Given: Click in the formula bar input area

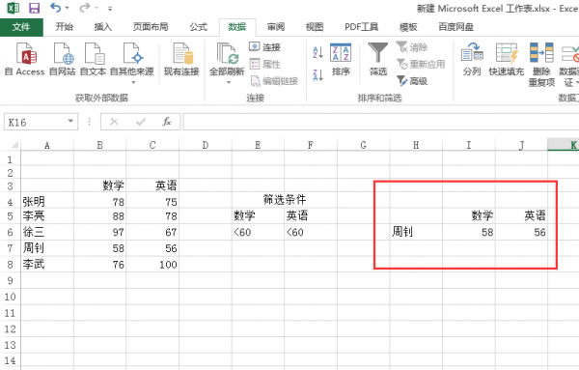Looking at the screenshot, I should pos(381,123).
